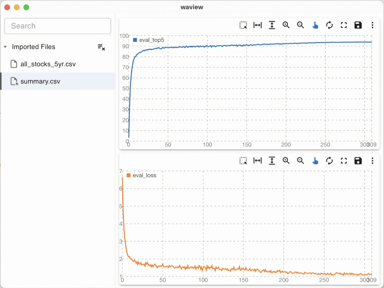Viewport: 384px width, 288px height.
Task: Activate horizontal zoom tool in eval_loss chart
Action: (257, 161)
